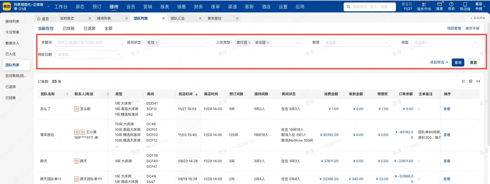Click 查看 for 怎么了 team
490x184 pixels.
(x=447, y=109)
